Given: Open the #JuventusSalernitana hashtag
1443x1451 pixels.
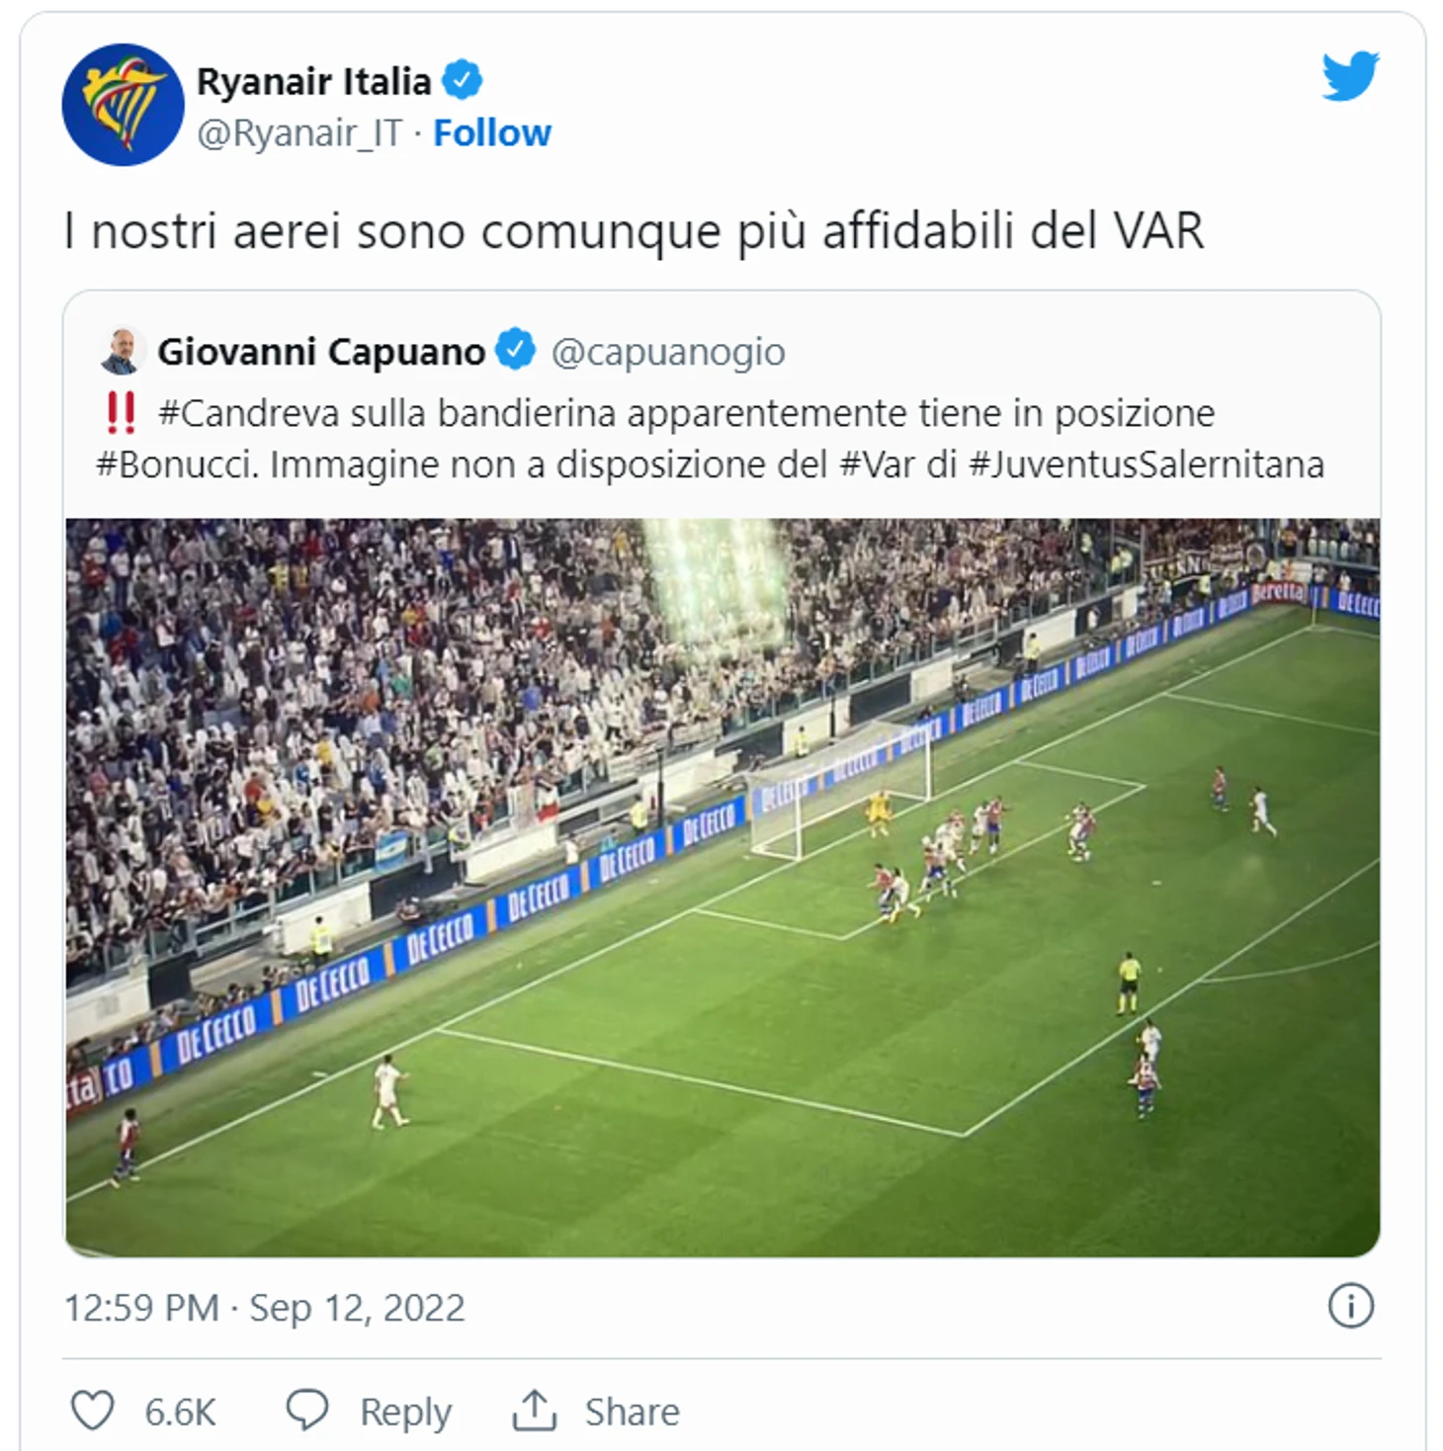Looking at the screenshot, I should click(1146, 465).
